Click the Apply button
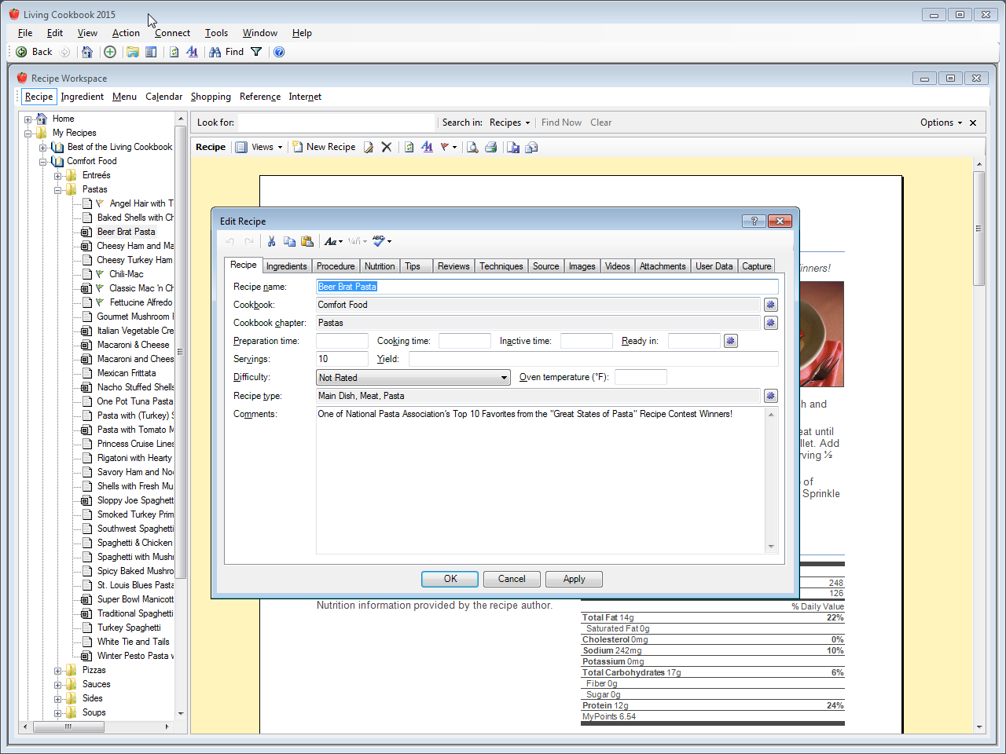Screen dimensions: 1006x754 click(574, 579)
